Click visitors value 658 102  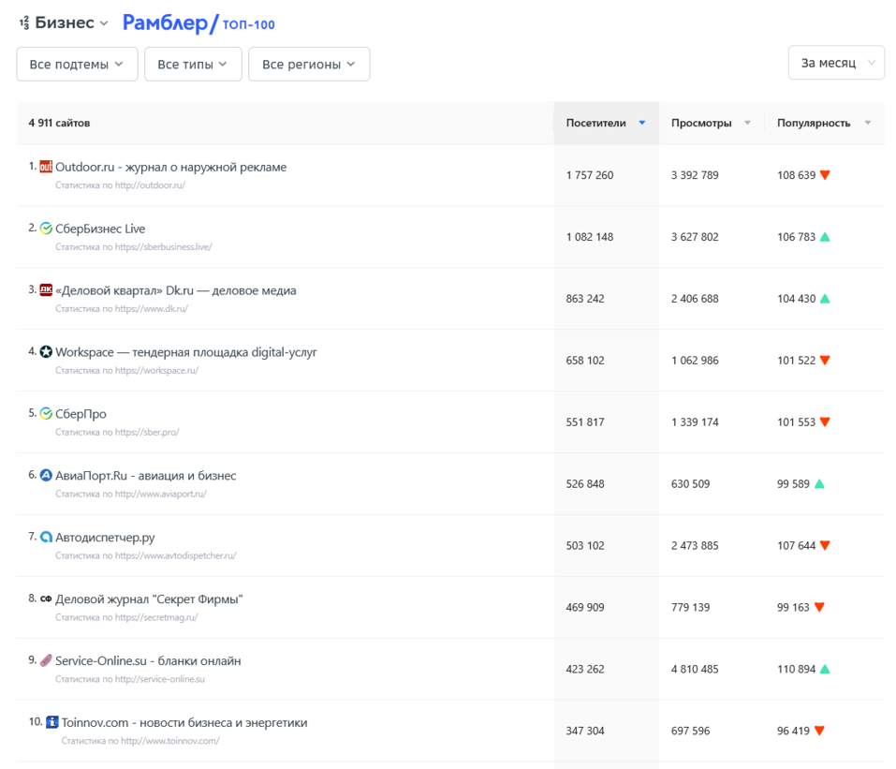click(585, 361)
